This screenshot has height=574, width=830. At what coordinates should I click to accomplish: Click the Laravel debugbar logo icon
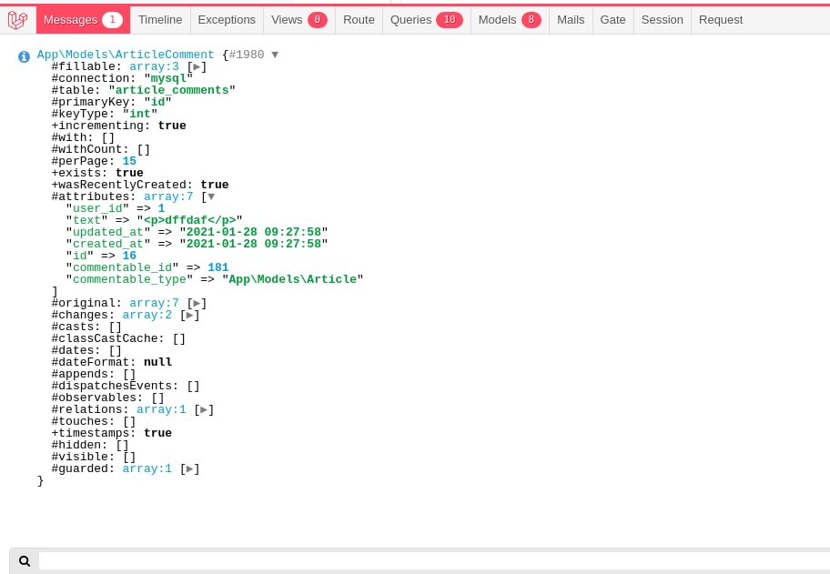[x=17, y=20]
